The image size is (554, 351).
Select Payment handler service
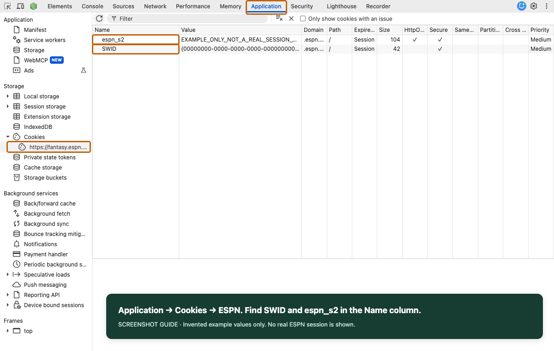click(x=46, y=254)
